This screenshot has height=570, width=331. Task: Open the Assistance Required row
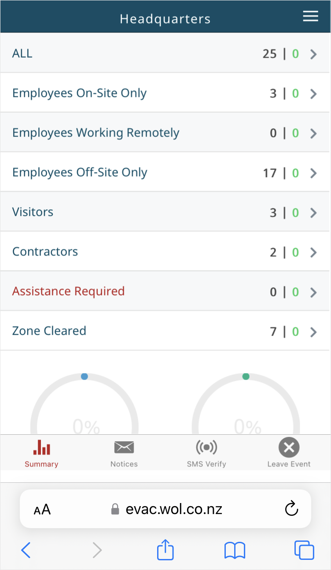click(165, 291)
